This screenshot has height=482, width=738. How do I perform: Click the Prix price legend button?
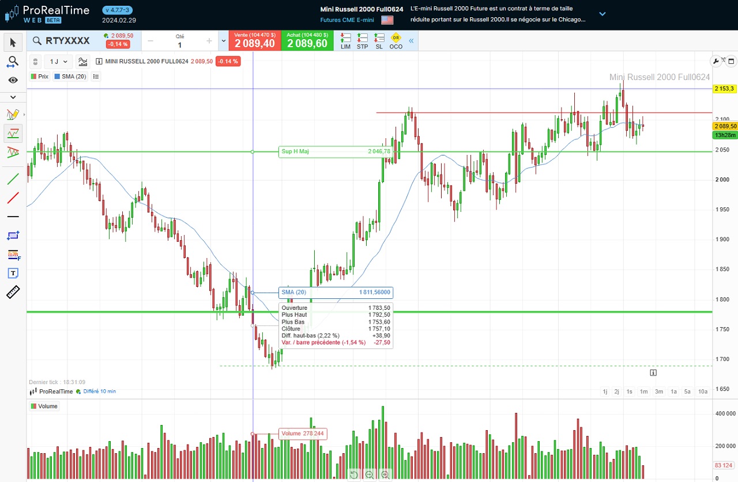coord(40,76)
